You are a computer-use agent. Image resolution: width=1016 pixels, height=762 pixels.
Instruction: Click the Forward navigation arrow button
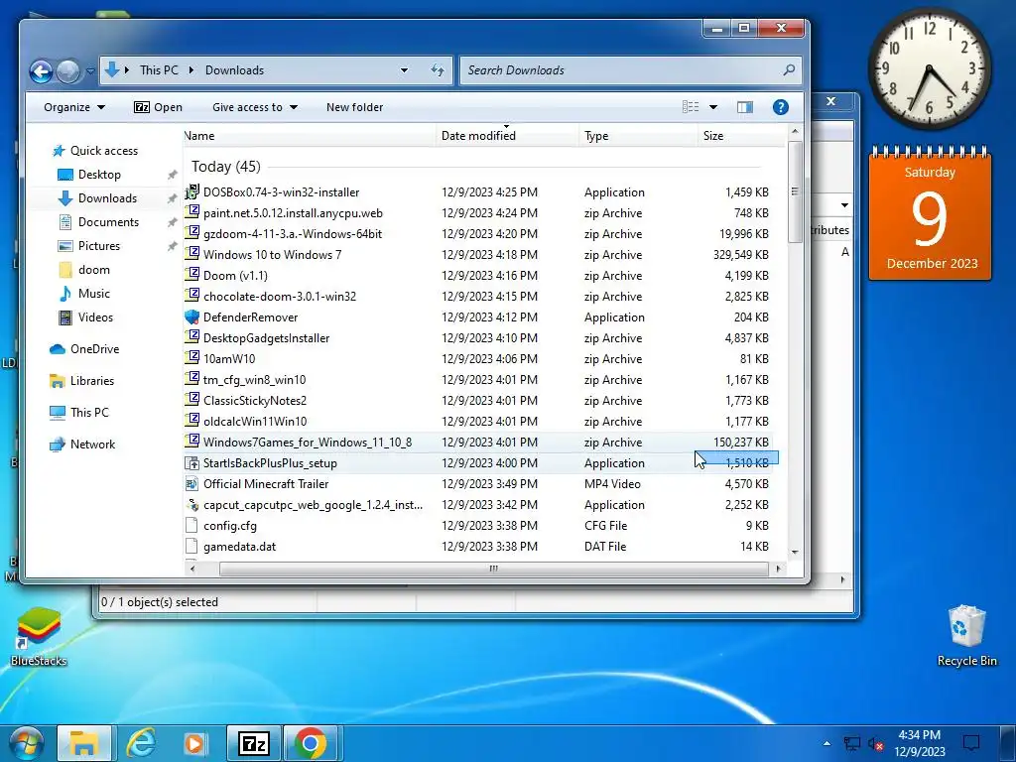(x=68, y=71)
